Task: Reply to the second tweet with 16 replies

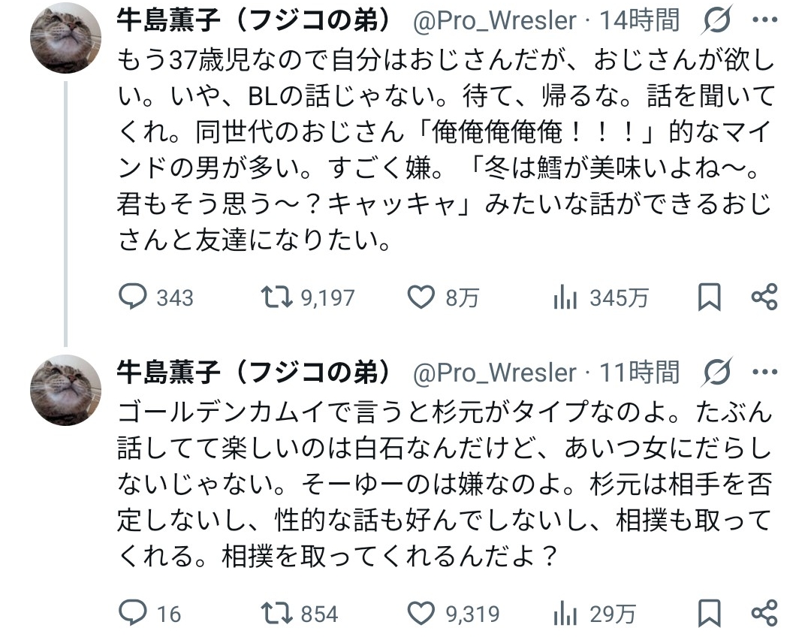Action: [x=134, y=613]
